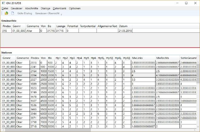Click the Pindex column header in Stationen

pyautogui.click(x=35, y=58)
